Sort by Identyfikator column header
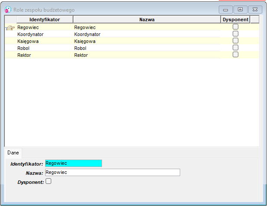 tap(45, 20)
